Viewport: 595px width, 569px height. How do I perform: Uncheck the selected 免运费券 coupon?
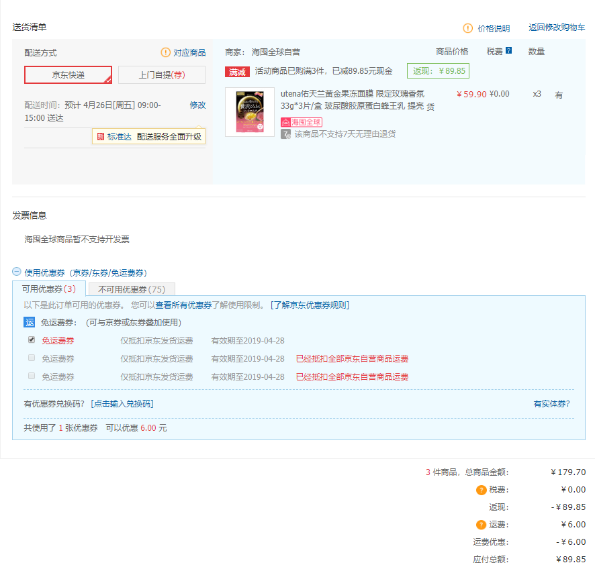pos(32,340)
